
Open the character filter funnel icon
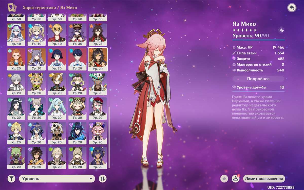click(x=11, y=179)
